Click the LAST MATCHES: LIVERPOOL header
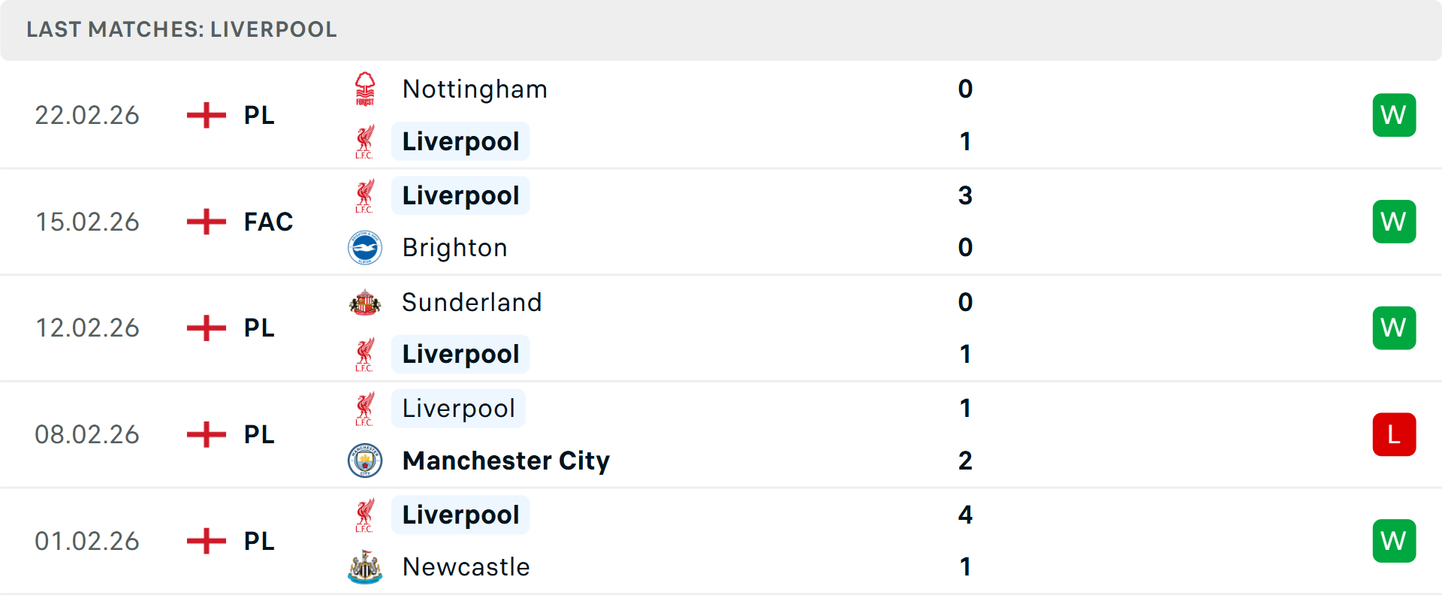The width and height of the screenshot is (1442, 595). pos(180,29)
